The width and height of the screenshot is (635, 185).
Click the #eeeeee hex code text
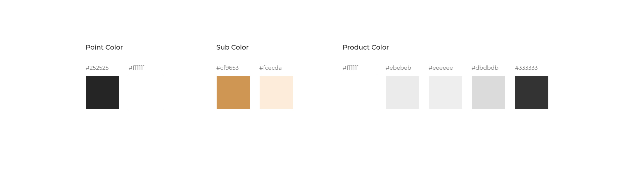441,68
